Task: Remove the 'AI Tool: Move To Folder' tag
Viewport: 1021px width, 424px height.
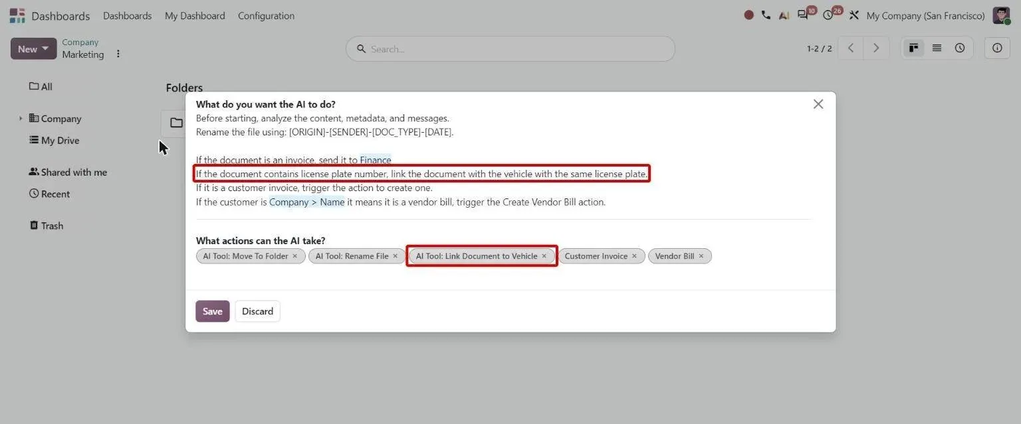Action: [x=295, y=256]
